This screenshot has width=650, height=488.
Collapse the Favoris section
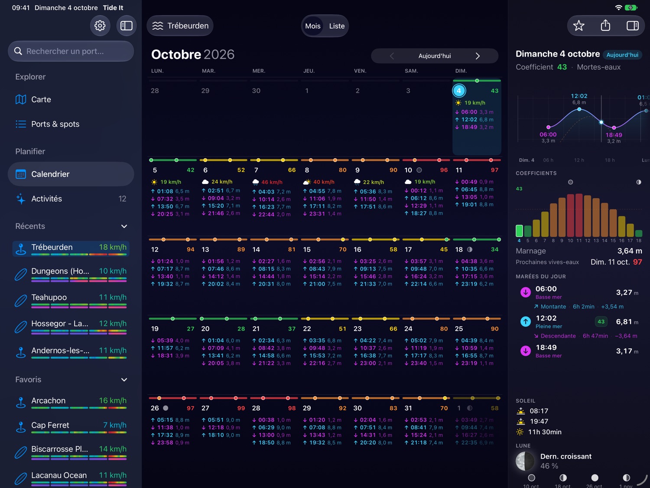pos(124,380)
